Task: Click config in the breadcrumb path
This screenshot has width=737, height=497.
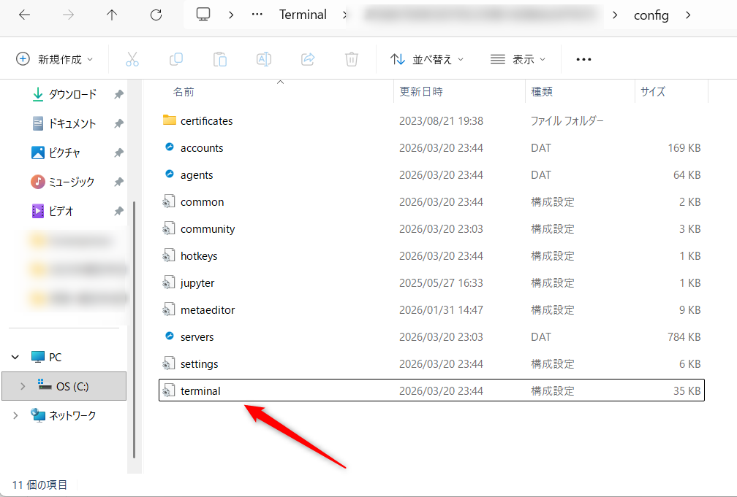Action: [651, 15]
